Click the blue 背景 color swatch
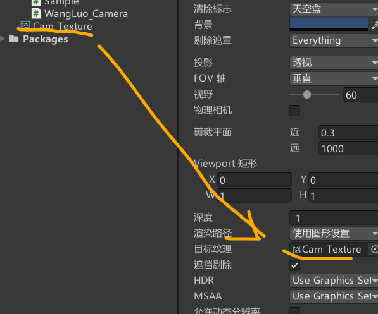 (329, 25)
